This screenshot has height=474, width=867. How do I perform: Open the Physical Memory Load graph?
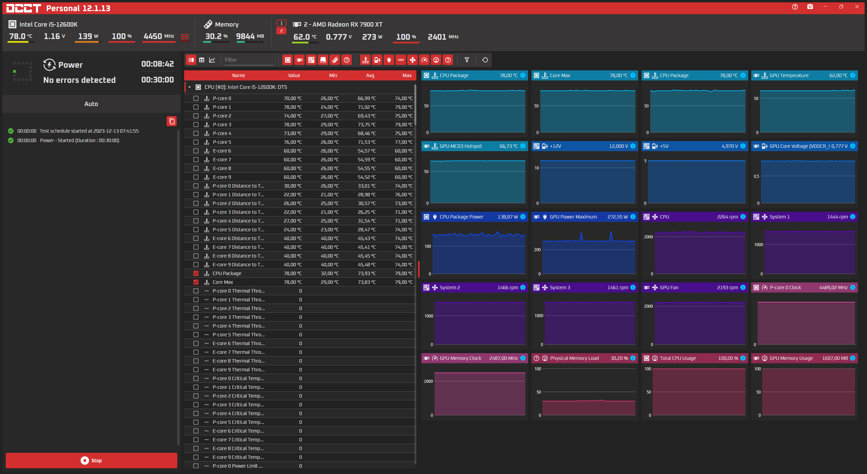point(585,386)
